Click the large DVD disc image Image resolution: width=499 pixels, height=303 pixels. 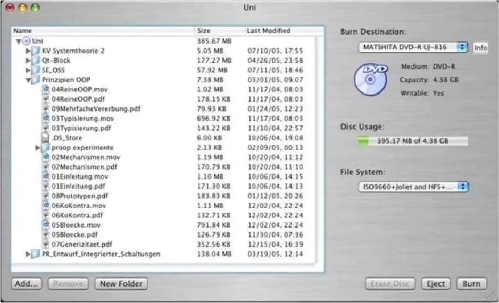(x=370, y=80)
